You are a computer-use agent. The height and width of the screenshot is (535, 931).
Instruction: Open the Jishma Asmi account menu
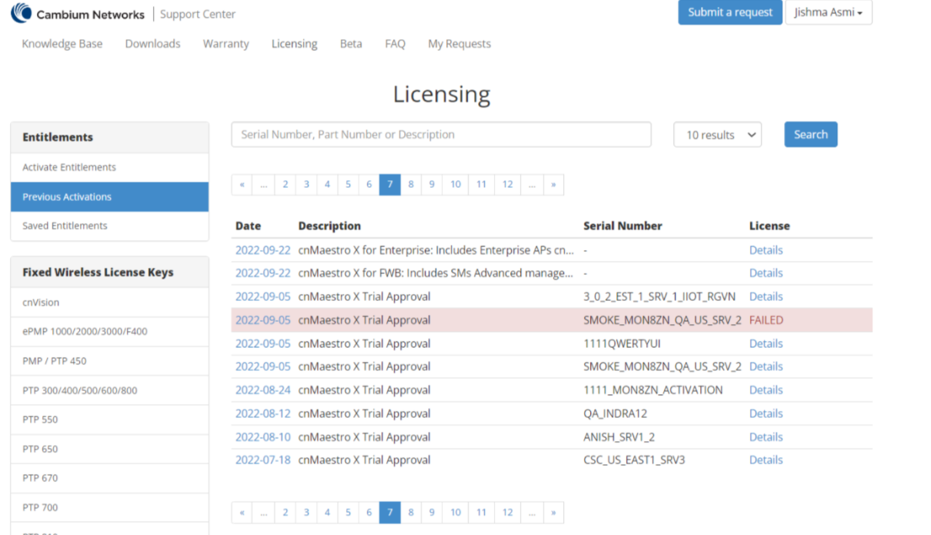828,12
